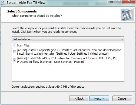The width and height of the screenshot is (136, 105).
Task: Uncheck the GhostScript install checkbox
Action: [14, 60]
